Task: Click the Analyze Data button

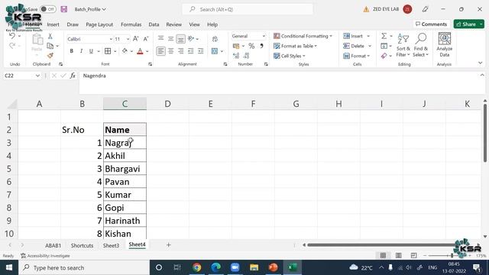Action: 445,45
